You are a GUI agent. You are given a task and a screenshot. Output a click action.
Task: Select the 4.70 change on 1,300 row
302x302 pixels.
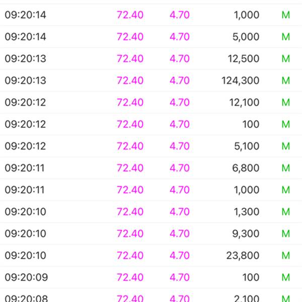click(180, 212)
